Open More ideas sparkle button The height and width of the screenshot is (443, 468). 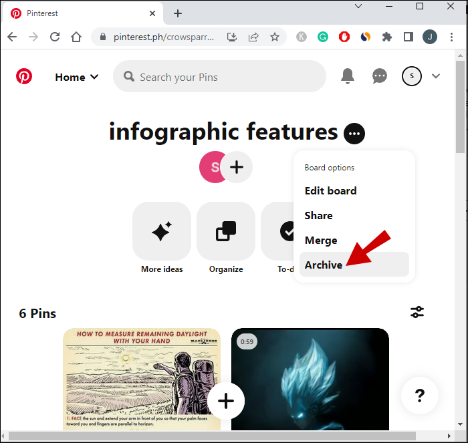coord(162,231)
